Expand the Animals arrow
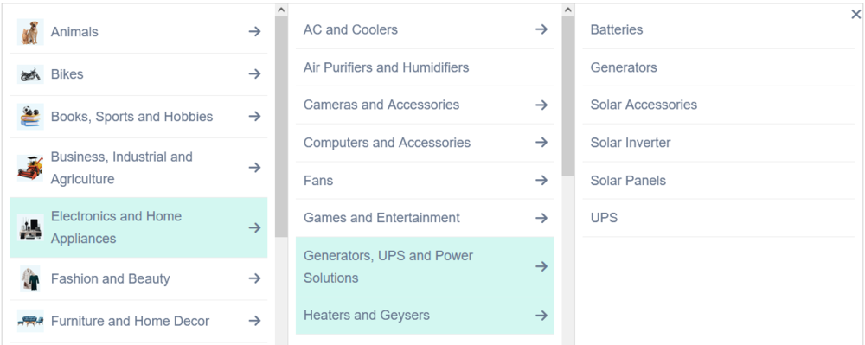Screen dimensions: 865x345 tap(254, 31)
